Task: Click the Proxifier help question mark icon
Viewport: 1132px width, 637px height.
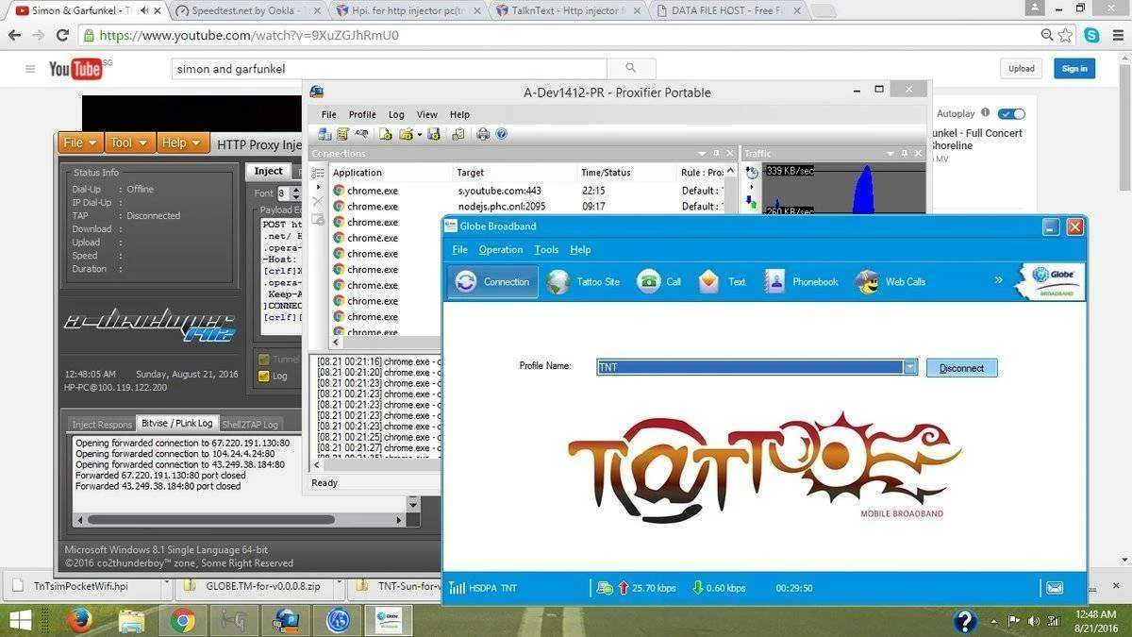Action: click(502, 134)
